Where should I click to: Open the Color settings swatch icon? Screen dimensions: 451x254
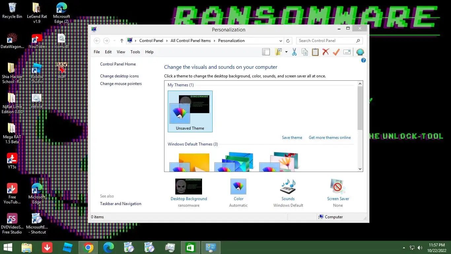238,187
